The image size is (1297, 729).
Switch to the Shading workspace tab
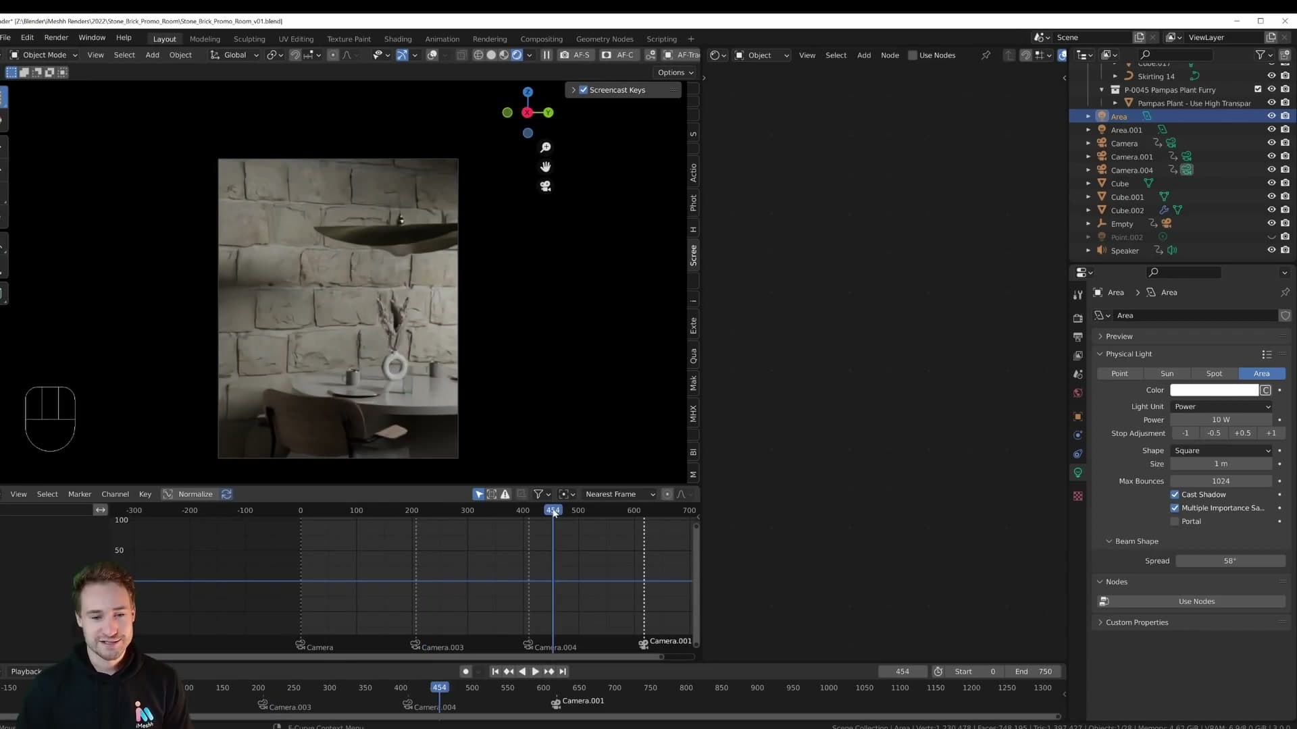tap(398, 38)
